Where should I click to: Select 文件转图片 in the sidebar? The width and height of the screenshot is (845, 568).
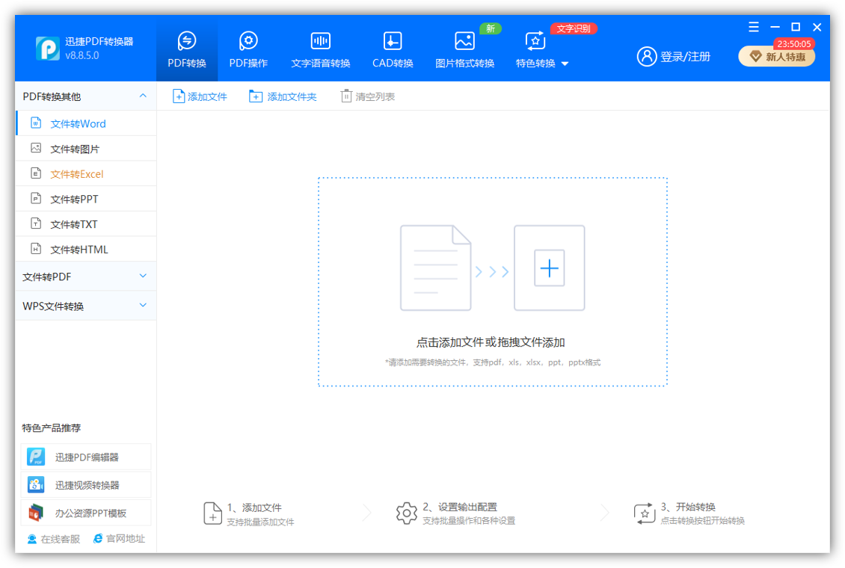tap(86, 149)
